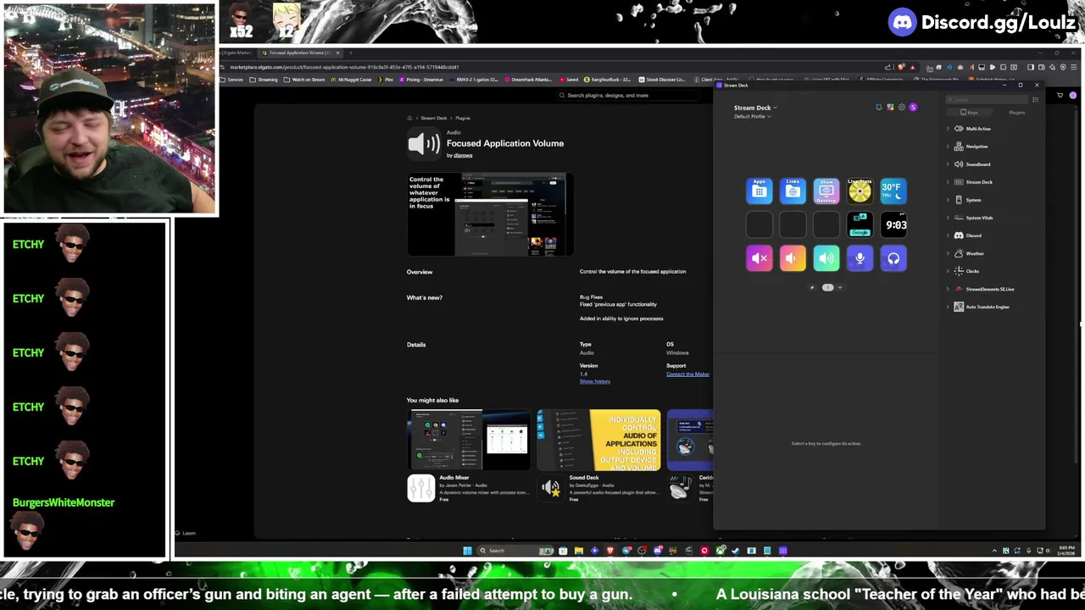Open the diprows author link

(463, 155)
